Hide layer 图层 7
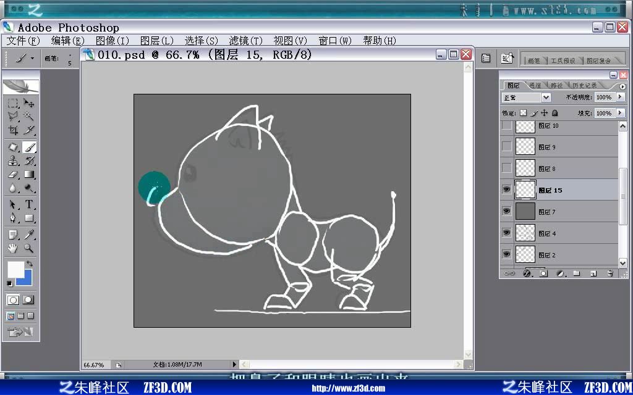 pos(507,211)
